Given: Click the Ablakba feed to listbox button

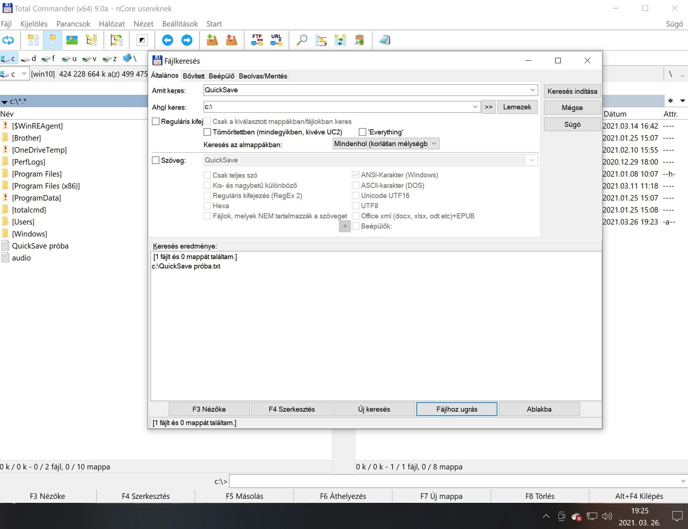Looking at the screenshot, I should click(539, 409).
